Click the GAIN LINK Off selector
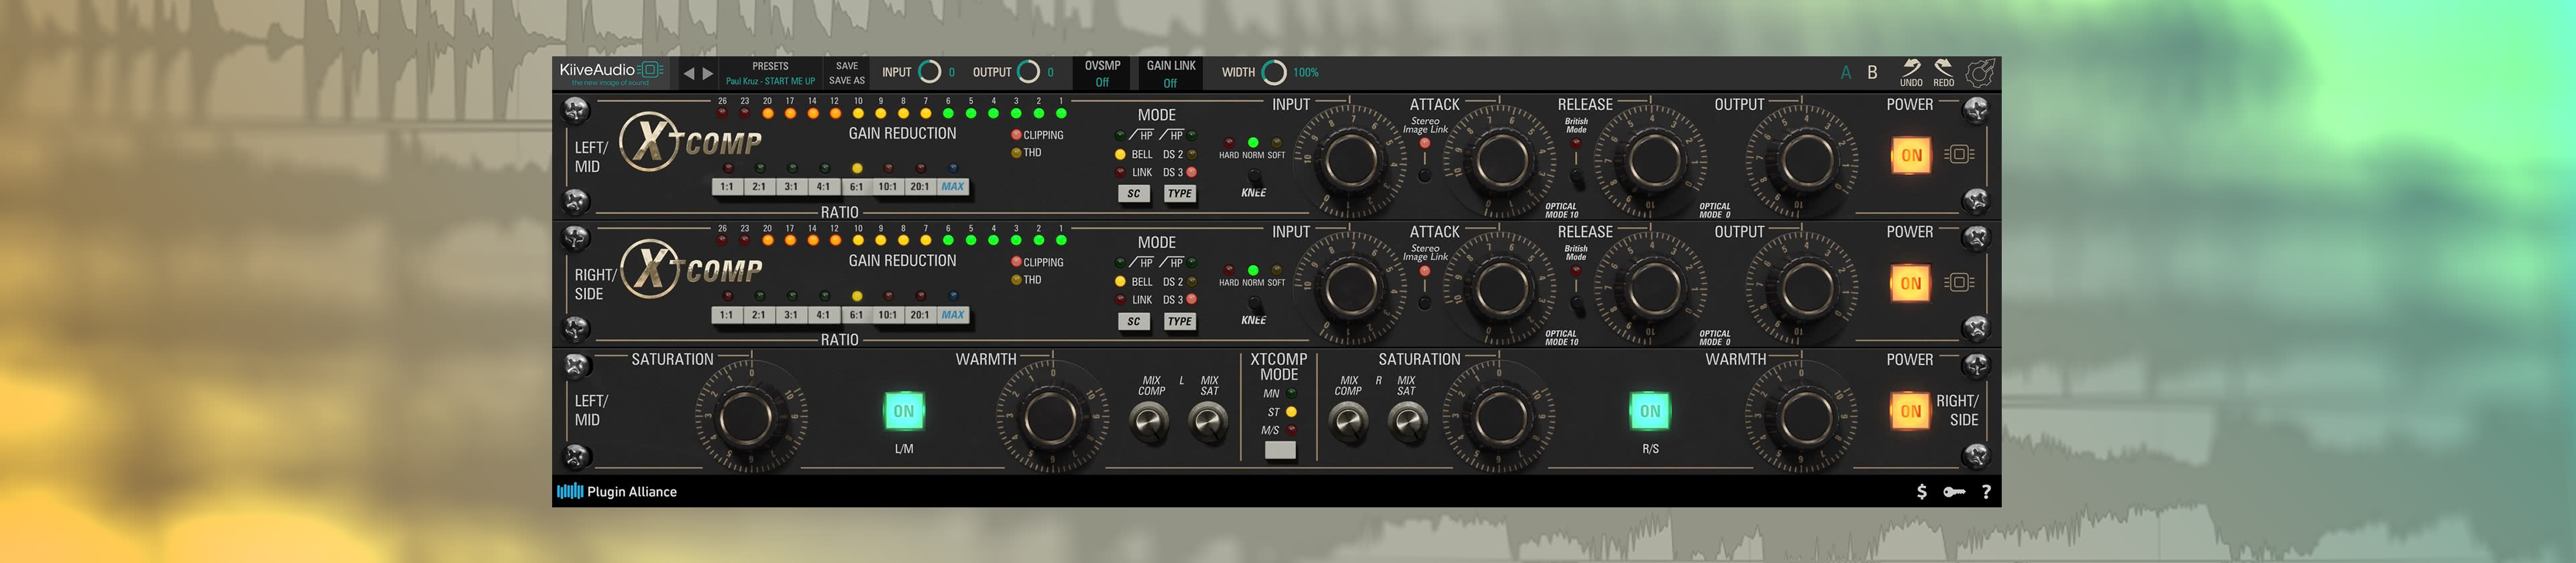This screenshot has width=2576, height=563. pyautogui.click(x=1170, y=73)
